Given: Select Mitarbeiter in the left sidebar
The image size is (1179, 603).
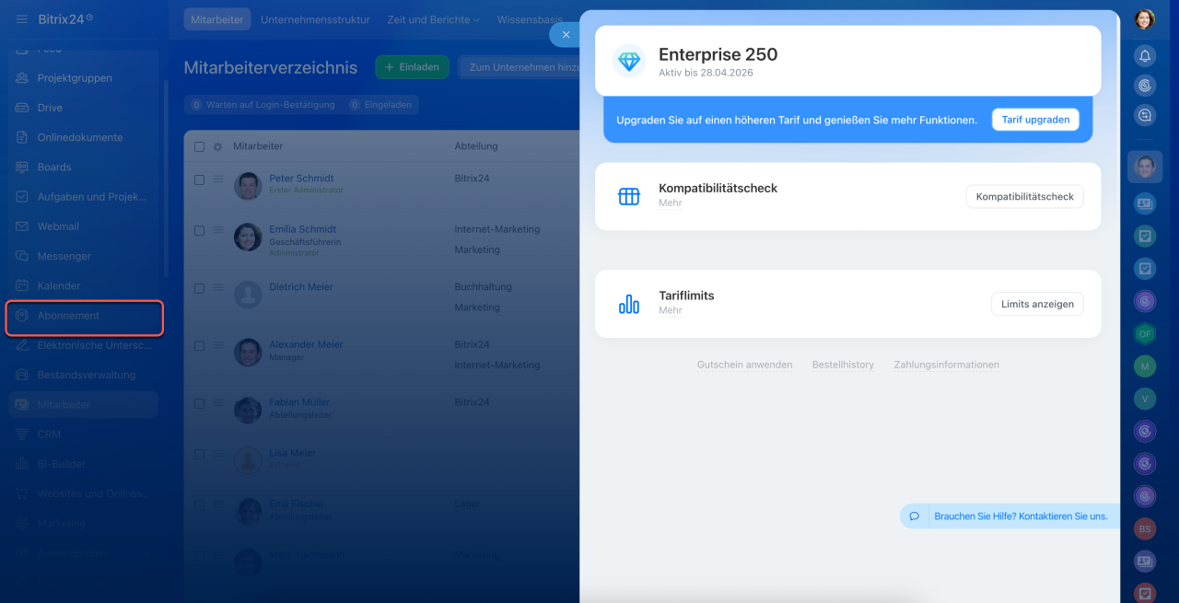Looking at the screenshot, I should tap(84, 404).
